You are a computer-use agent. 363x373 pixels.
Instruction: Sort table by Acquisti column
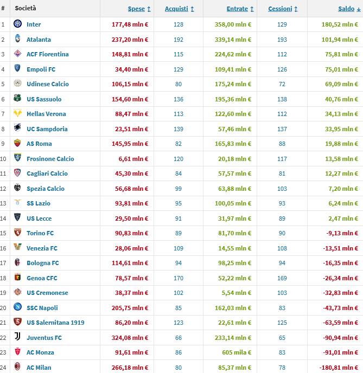179,9
